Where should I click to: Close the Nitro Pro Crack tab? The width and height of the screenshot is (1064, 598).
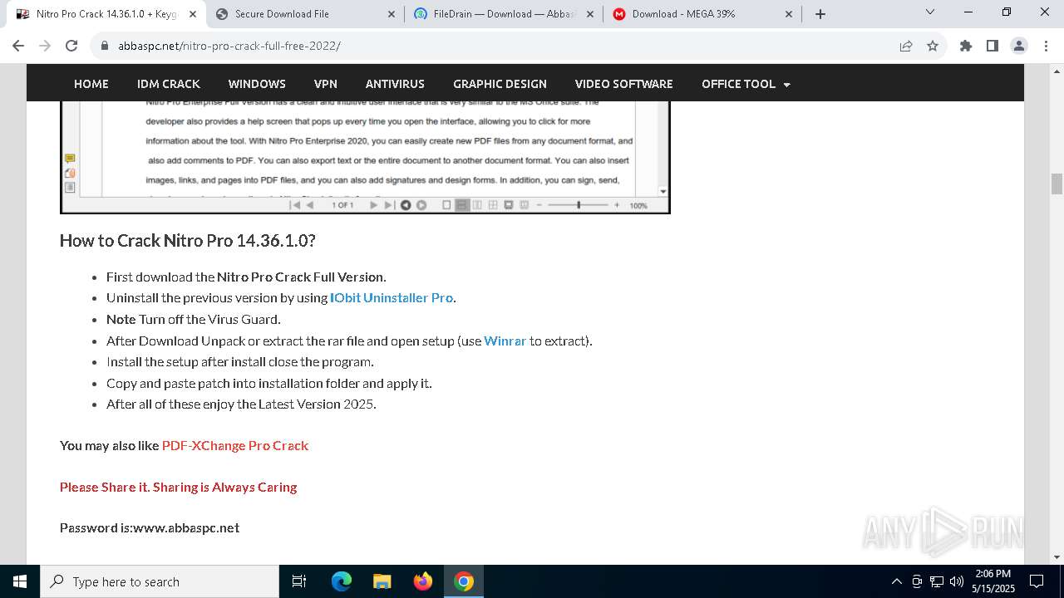193,14
